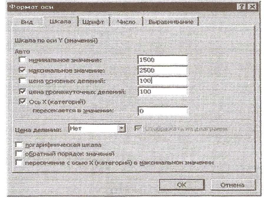Screen dimensions: 265x198
Task: Click the пересекается в значении field
Action: (x=163, y=111)
